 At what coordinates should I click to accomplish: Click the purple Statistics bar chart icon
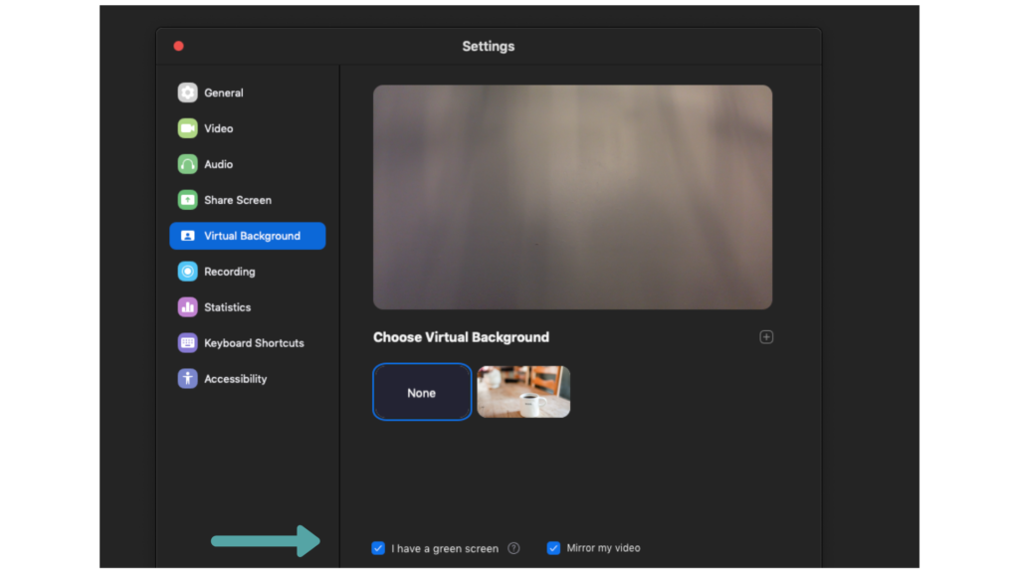[187, 307]
